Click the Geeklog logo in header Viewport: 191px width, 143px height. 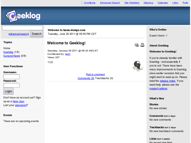[x=23, y=16]
